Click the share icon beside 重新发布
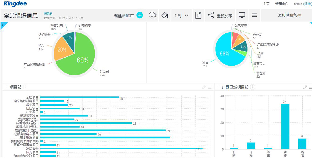The height and width of the screenshot is (158, 312). click(211, 16)
